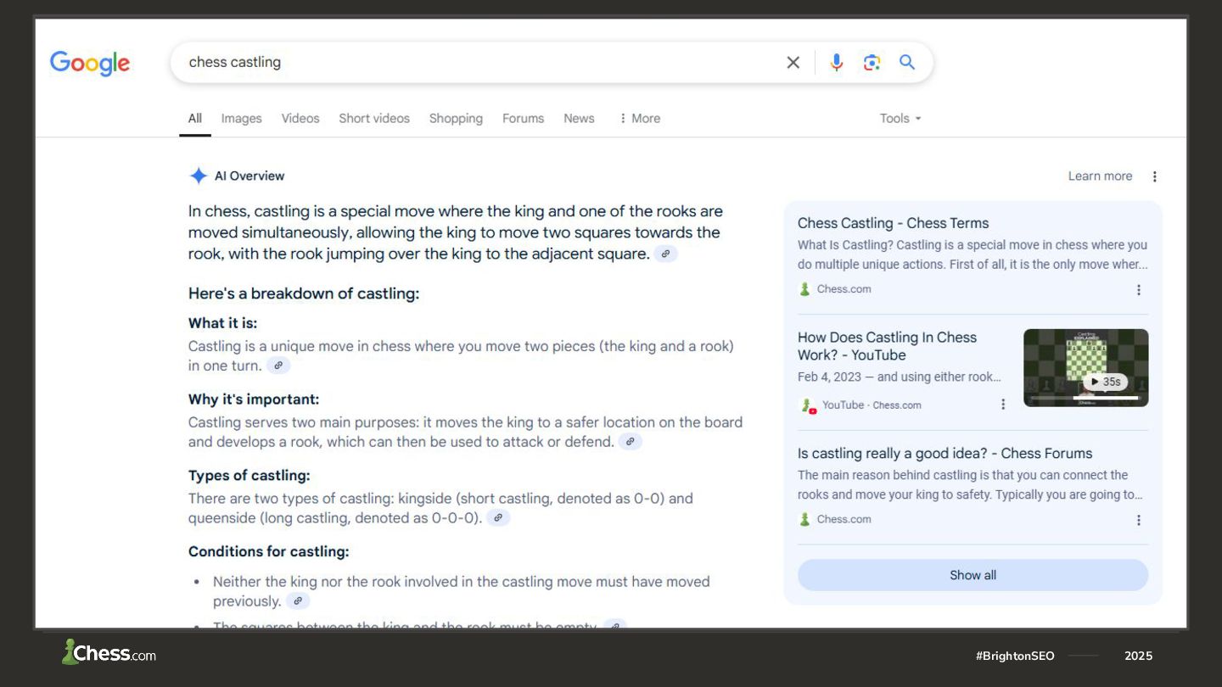
Task: Open 'How Does Castling In Chess Work?' result
Action: point(887,346)
